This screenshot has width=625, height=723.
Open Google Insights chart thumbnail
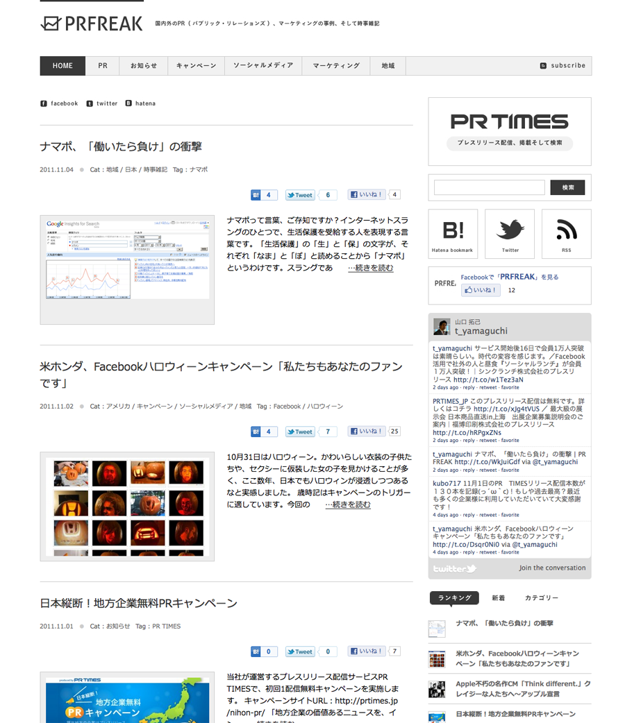click(x=127, y=270)
